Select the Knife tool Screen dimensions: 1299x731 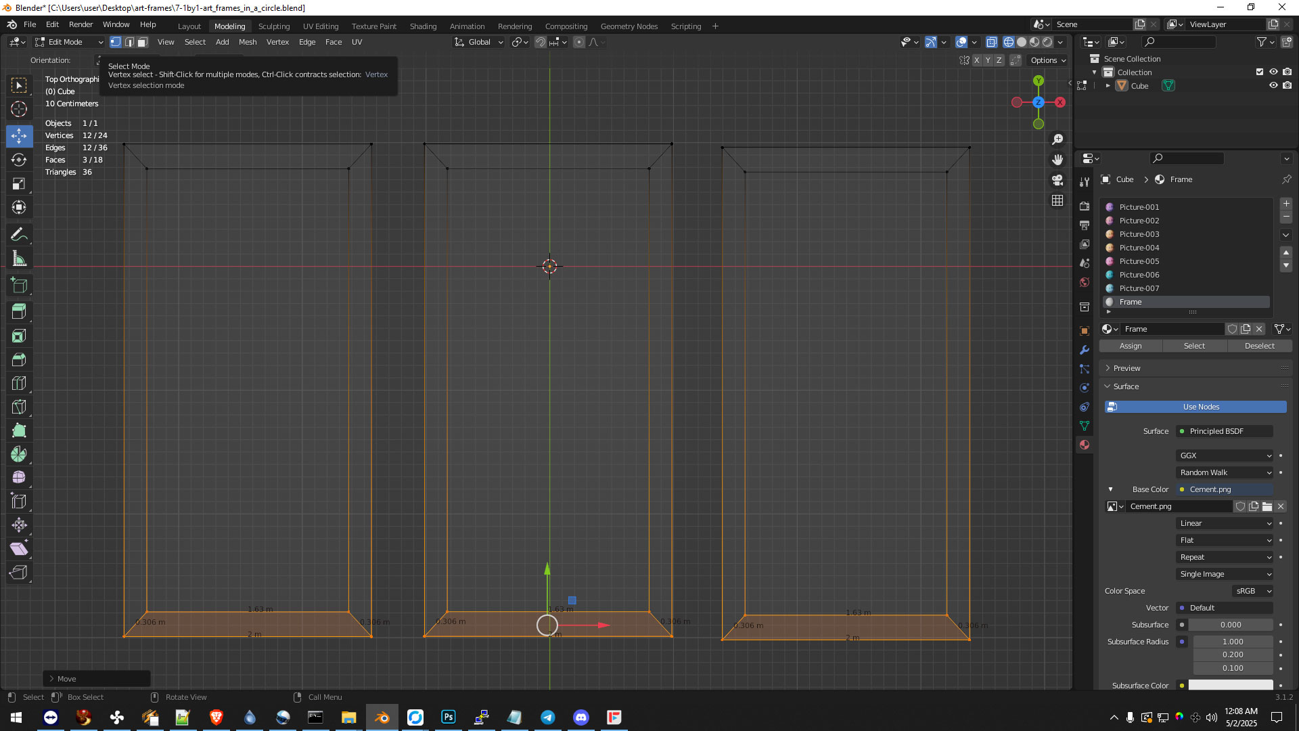point(19,407)
